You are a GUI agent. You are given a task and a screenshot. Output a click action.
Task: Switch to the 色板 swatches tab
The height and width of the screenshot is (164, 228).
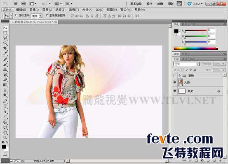[185, 25]
